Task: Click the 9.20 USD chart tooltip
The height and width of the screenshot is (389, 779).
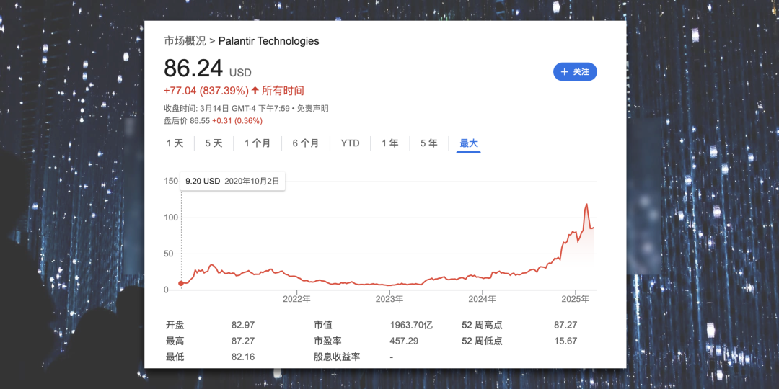Action: 232,182
